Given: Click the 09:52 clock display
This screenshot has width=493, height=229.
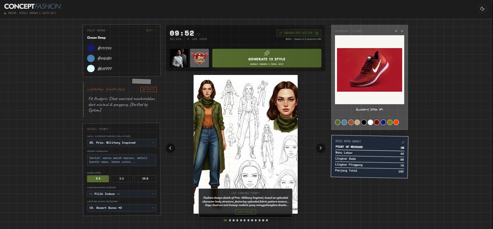Looking at the screenshot, I should pyautogui.click(x=182, y=33).
